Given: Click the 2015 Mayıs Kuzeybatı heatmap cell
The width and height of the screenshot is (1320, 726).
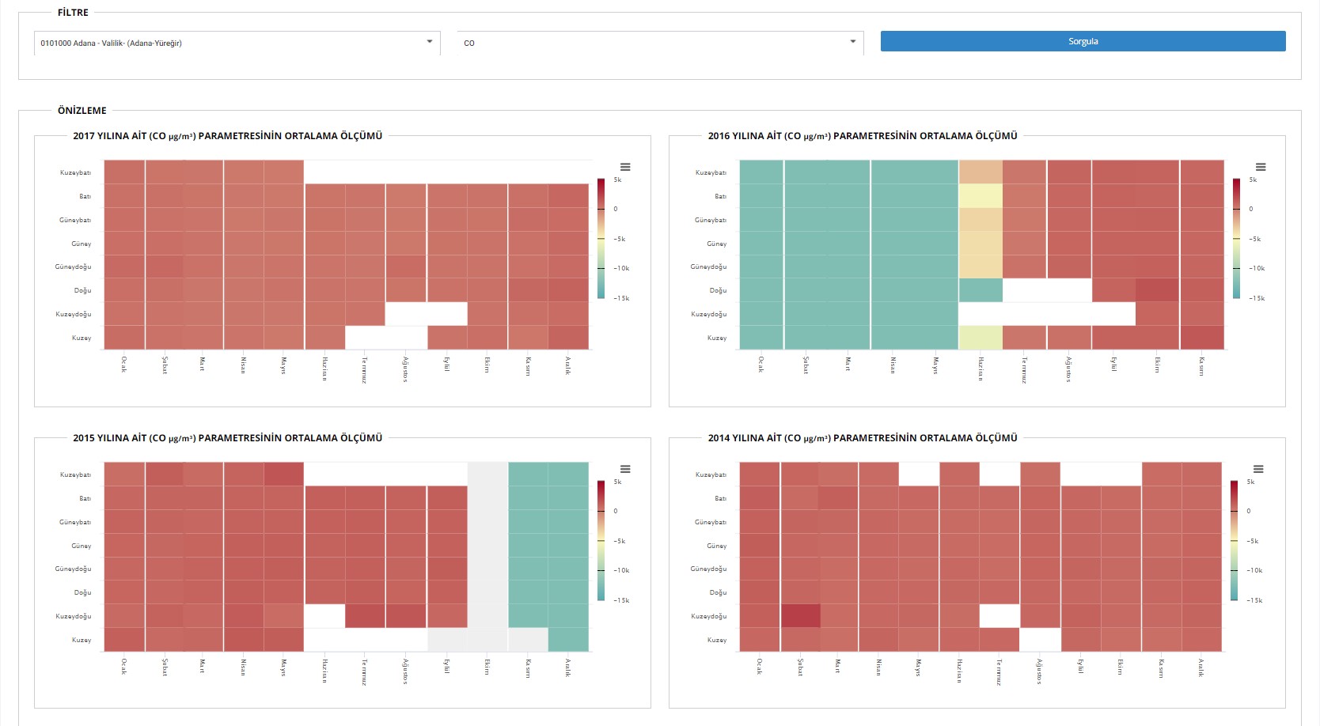Looking at the screenshot, I should [x=284, y=474].
